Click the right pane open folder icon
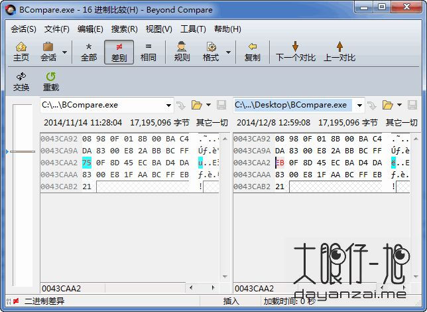The image size is (427, 312). [x=387, y=105]
